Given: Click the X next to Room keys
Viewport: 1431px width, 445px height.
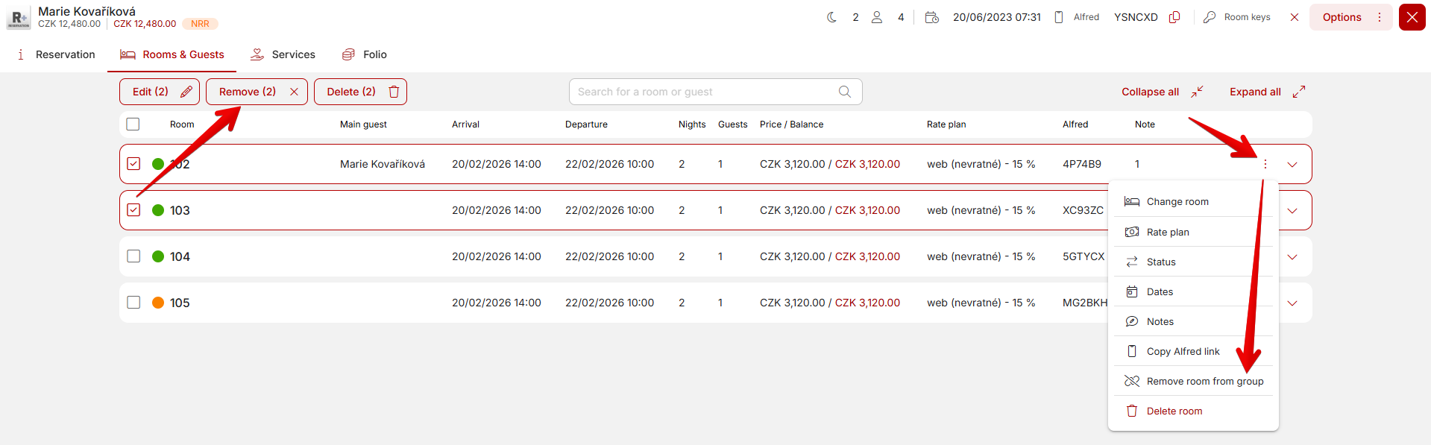Looking at the screenshot, I should click(1295, 17).
